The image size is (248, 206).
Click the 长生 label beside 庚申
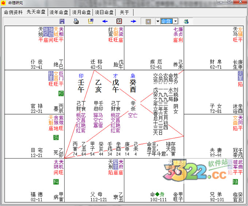(x=235, y=64)
